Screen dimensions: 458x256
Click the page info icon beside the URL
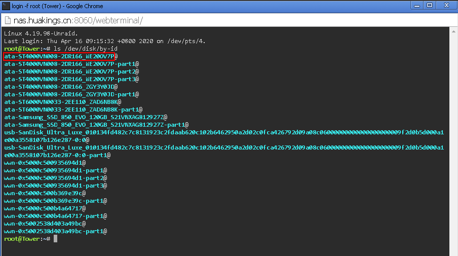pyautogui.click(x=8, y=20)
